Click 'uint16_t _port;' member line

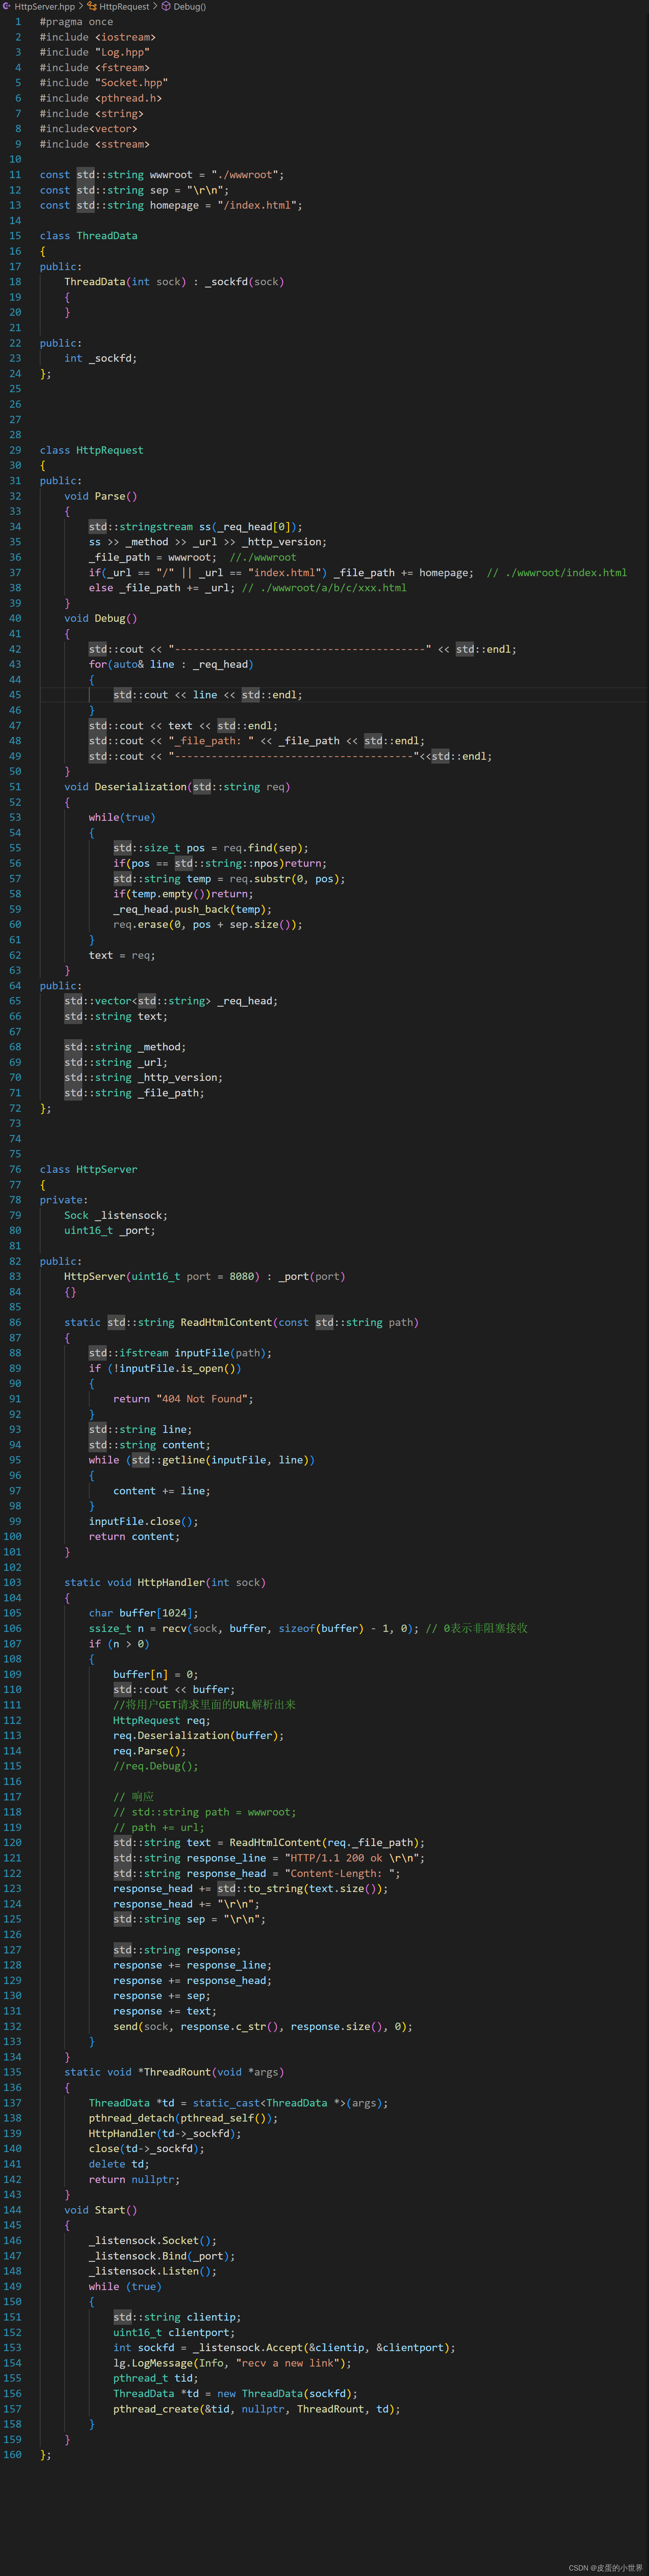[110, 1231]
